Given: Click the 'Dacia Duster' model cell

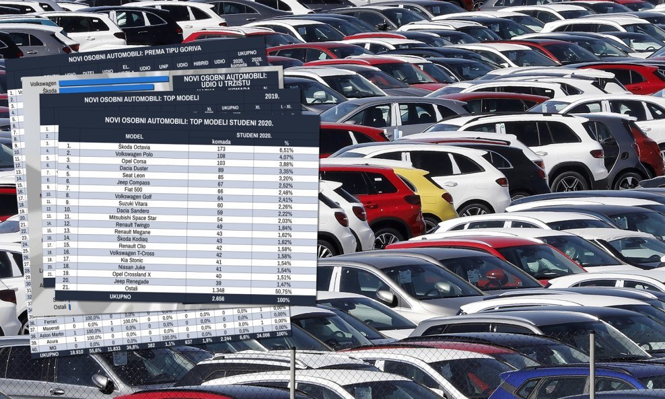Looking at the screenshot, I should pos(135,168).
